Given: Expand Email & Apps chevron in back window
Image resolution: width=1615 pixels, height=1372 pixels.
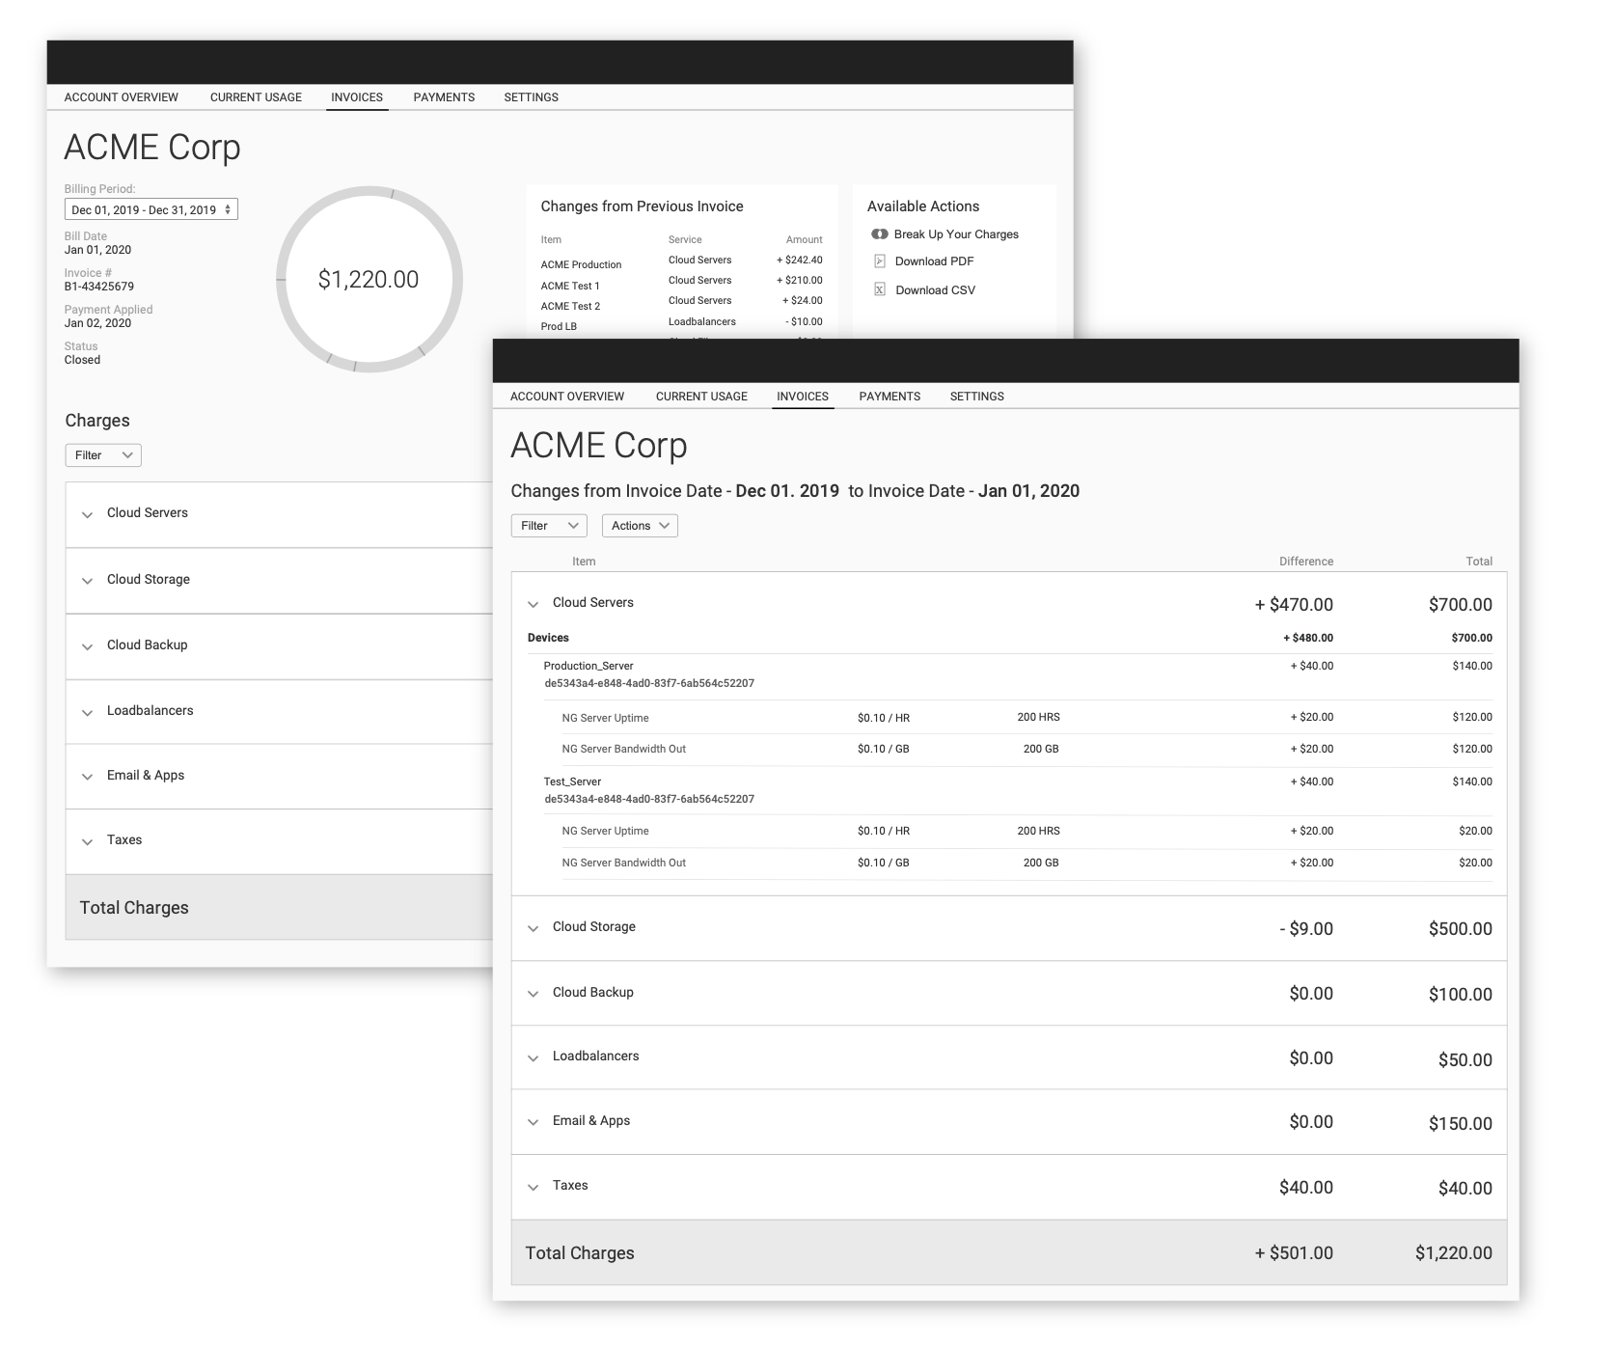Looking at the screenshot, I should (87, 777).
